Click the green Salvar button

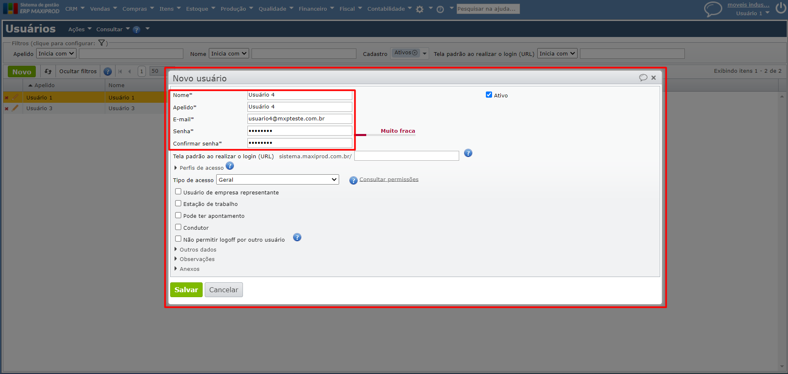pyautogui.click(x=186, y=290)
